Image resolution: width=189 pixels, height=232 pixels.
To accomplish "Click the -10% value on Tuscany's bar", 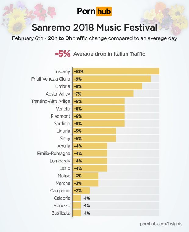I will click(79, 71).
